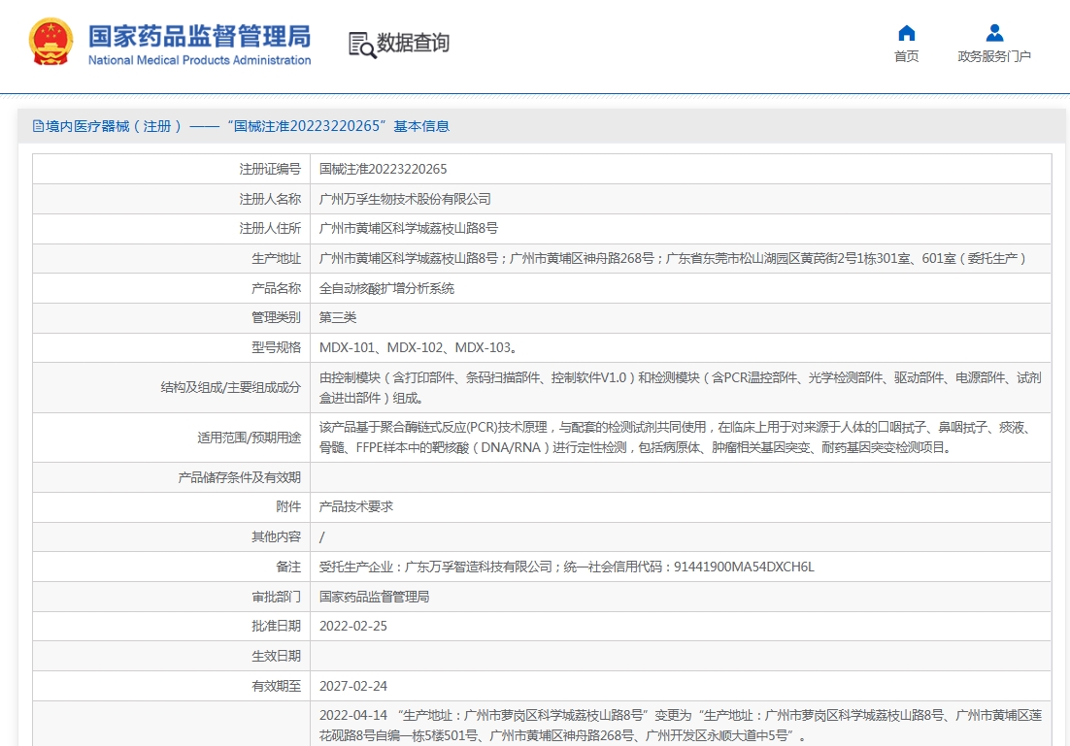Click 批准日期 label cell
This screenshot has width=1070, height=746.
tap(171, 626)
